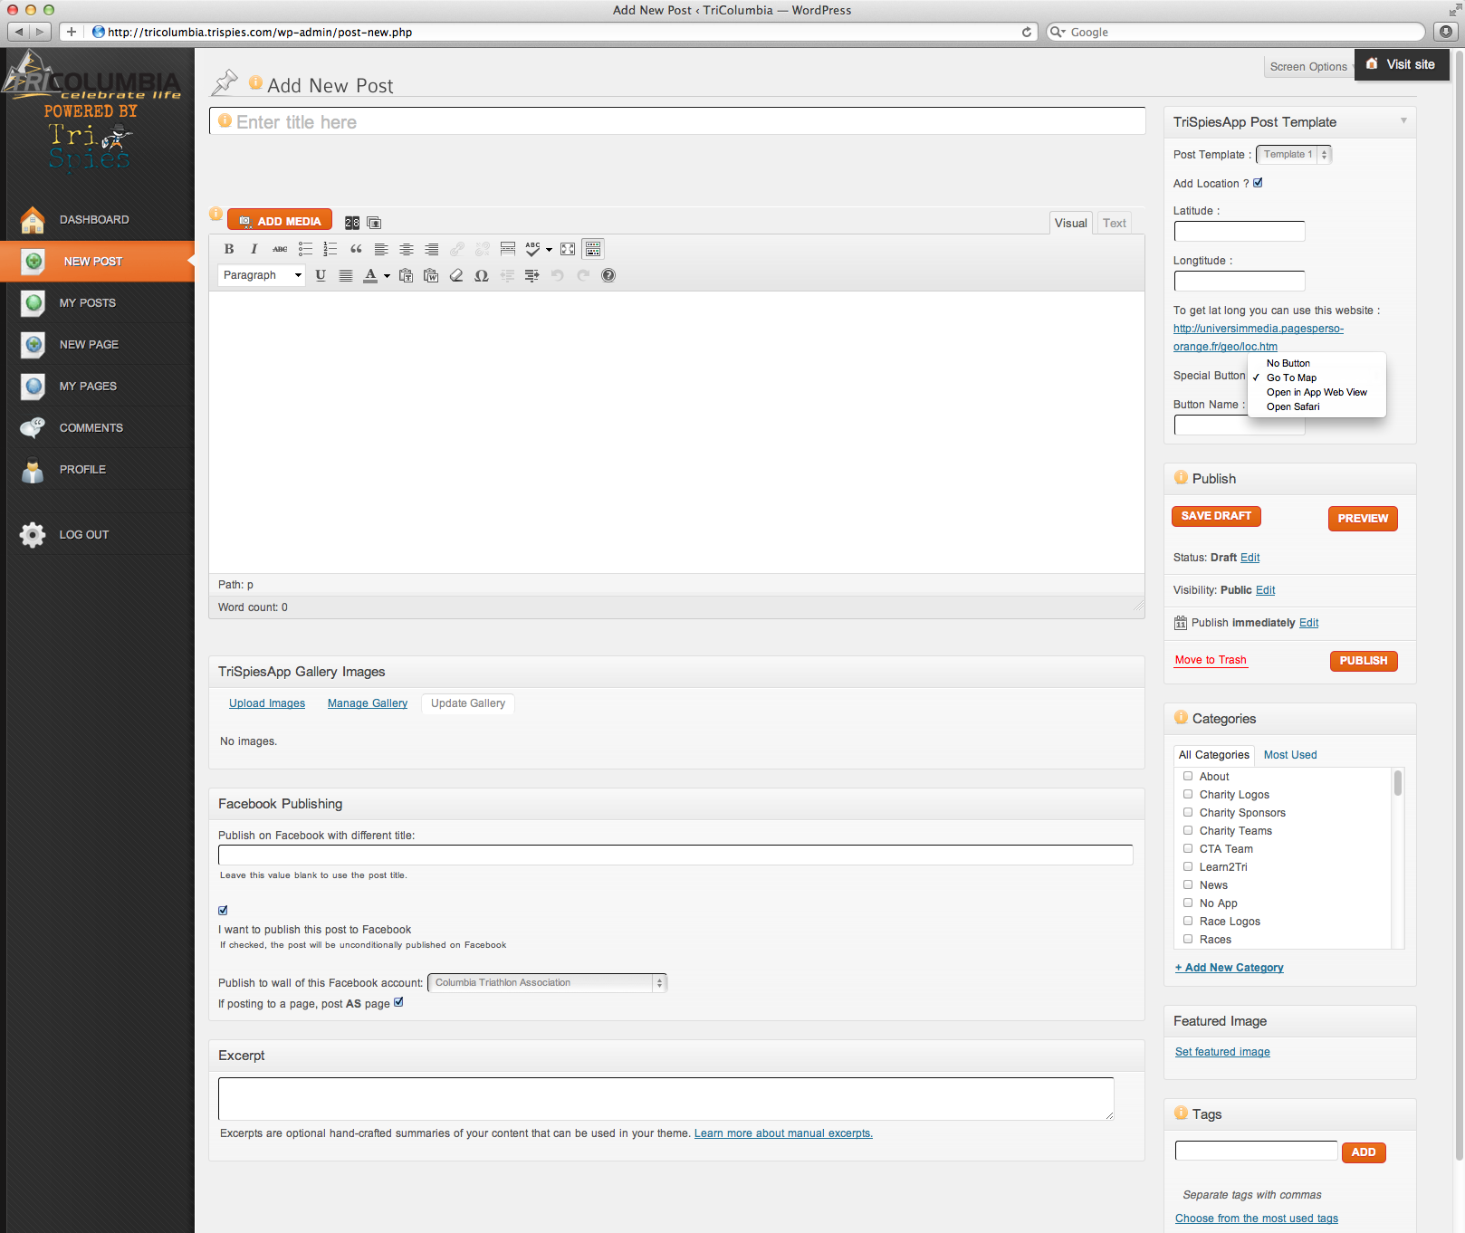This screenshot has width=1465, height=1233.
Task: Expand Screen Options panel
Action: [x=1308, y=67]
